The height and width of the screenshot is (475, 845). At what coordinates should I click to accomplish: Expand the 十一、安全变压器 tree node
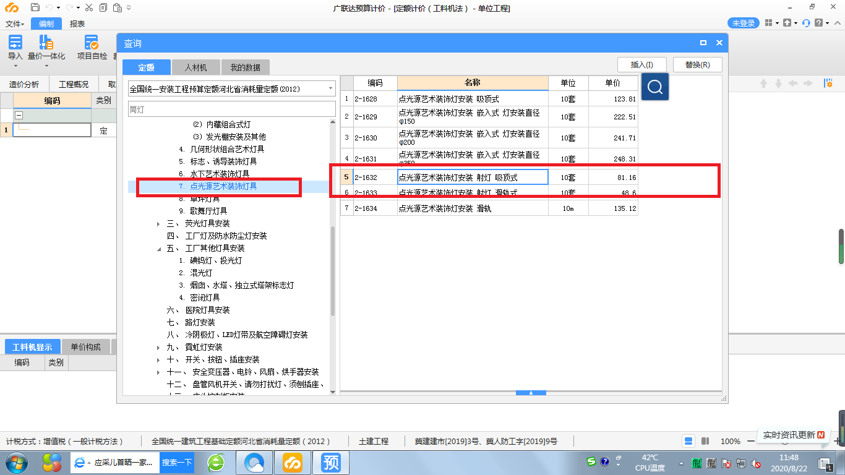pyautogui.click(x=158, y=372)
